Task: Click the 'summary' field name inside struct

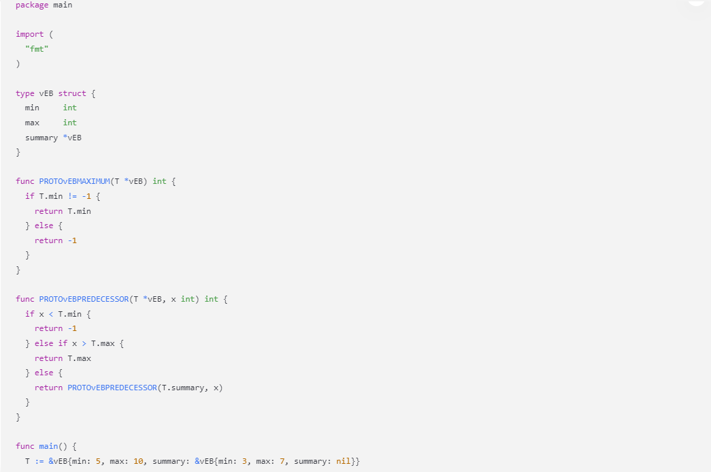Action: [42, 138]
